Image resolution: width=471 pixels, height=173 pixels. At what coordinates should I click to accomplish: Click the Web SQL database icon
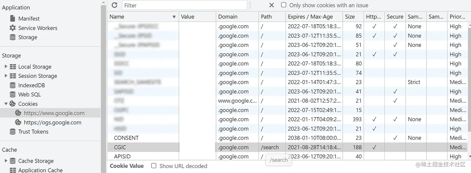[x=12, y=94]
